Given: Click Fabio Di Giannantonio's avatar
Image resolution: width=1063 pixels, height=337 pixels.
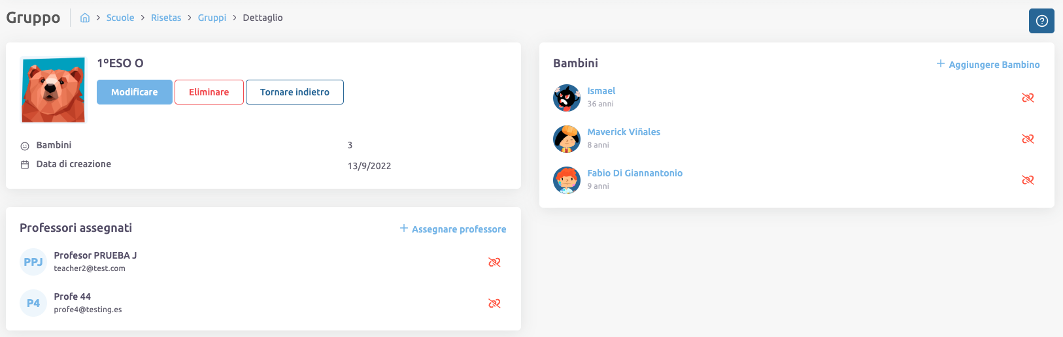Looking at the screenshot, I should click(x=567, y=180).
